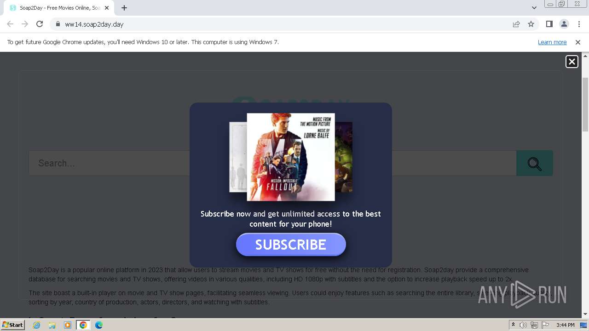Click the Soap2Day tab favicon
The height and width of the screenshot is (331, 589).
click(x=13, y=8)
